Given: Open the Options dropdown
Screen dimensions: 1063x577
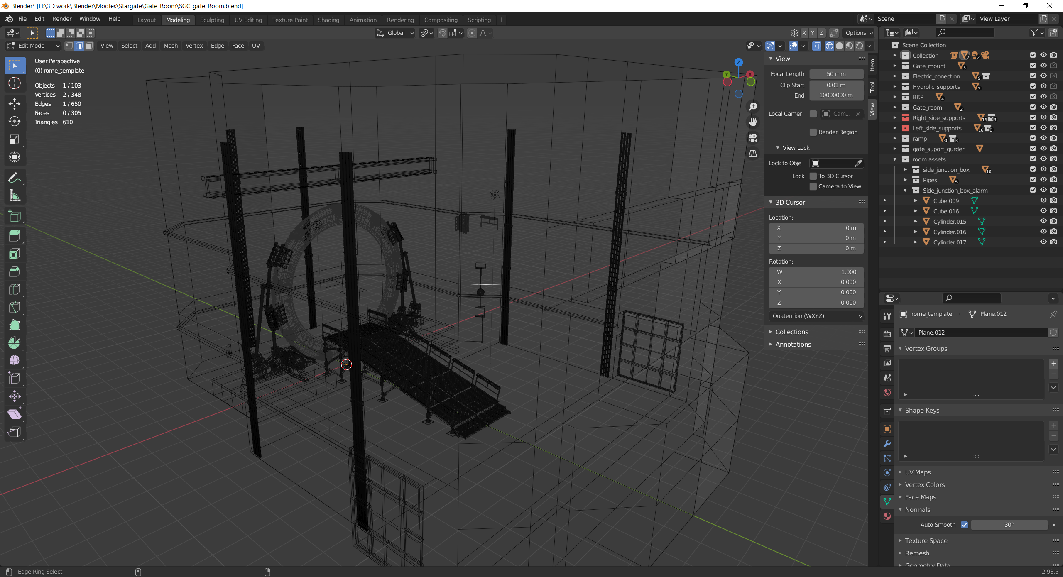Looking at the screenshot, I should coord(859,33).
